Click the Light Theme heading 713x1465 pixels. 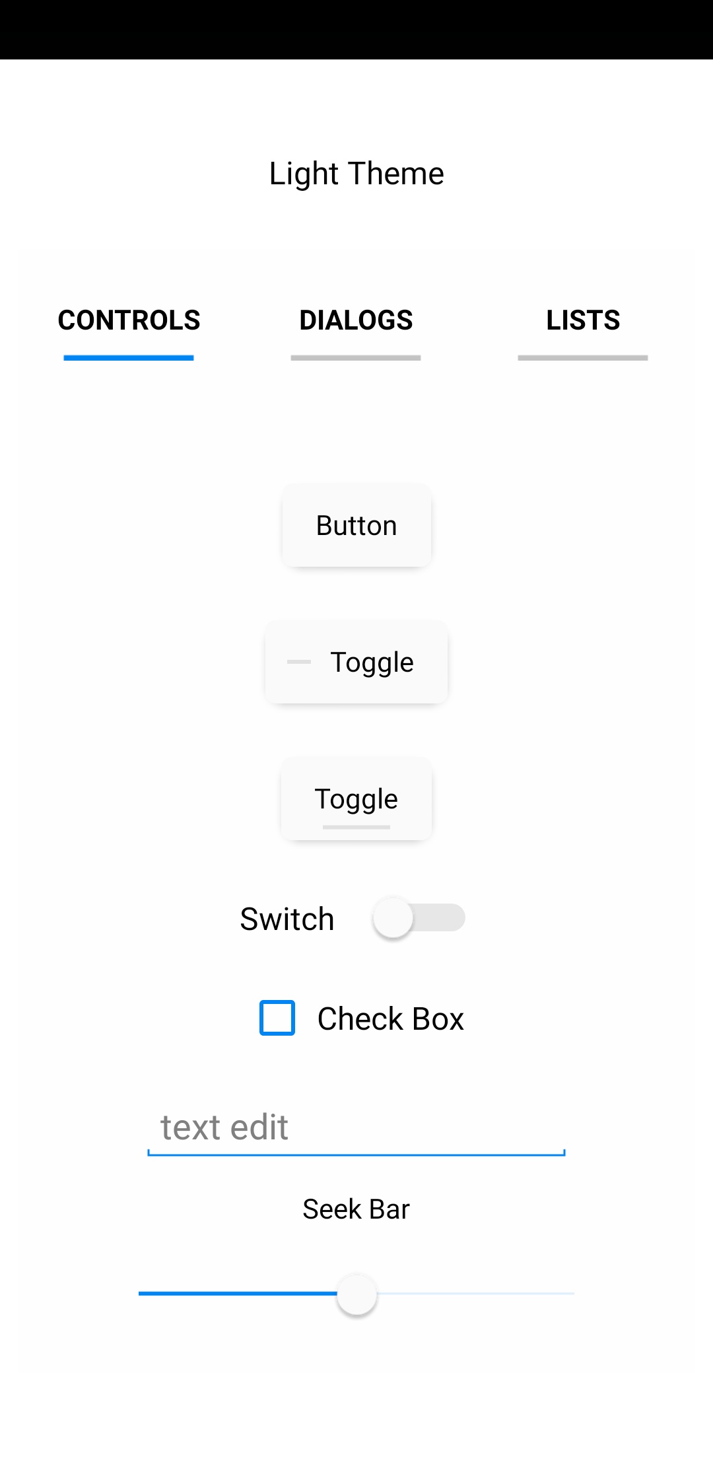click(356, 174)
